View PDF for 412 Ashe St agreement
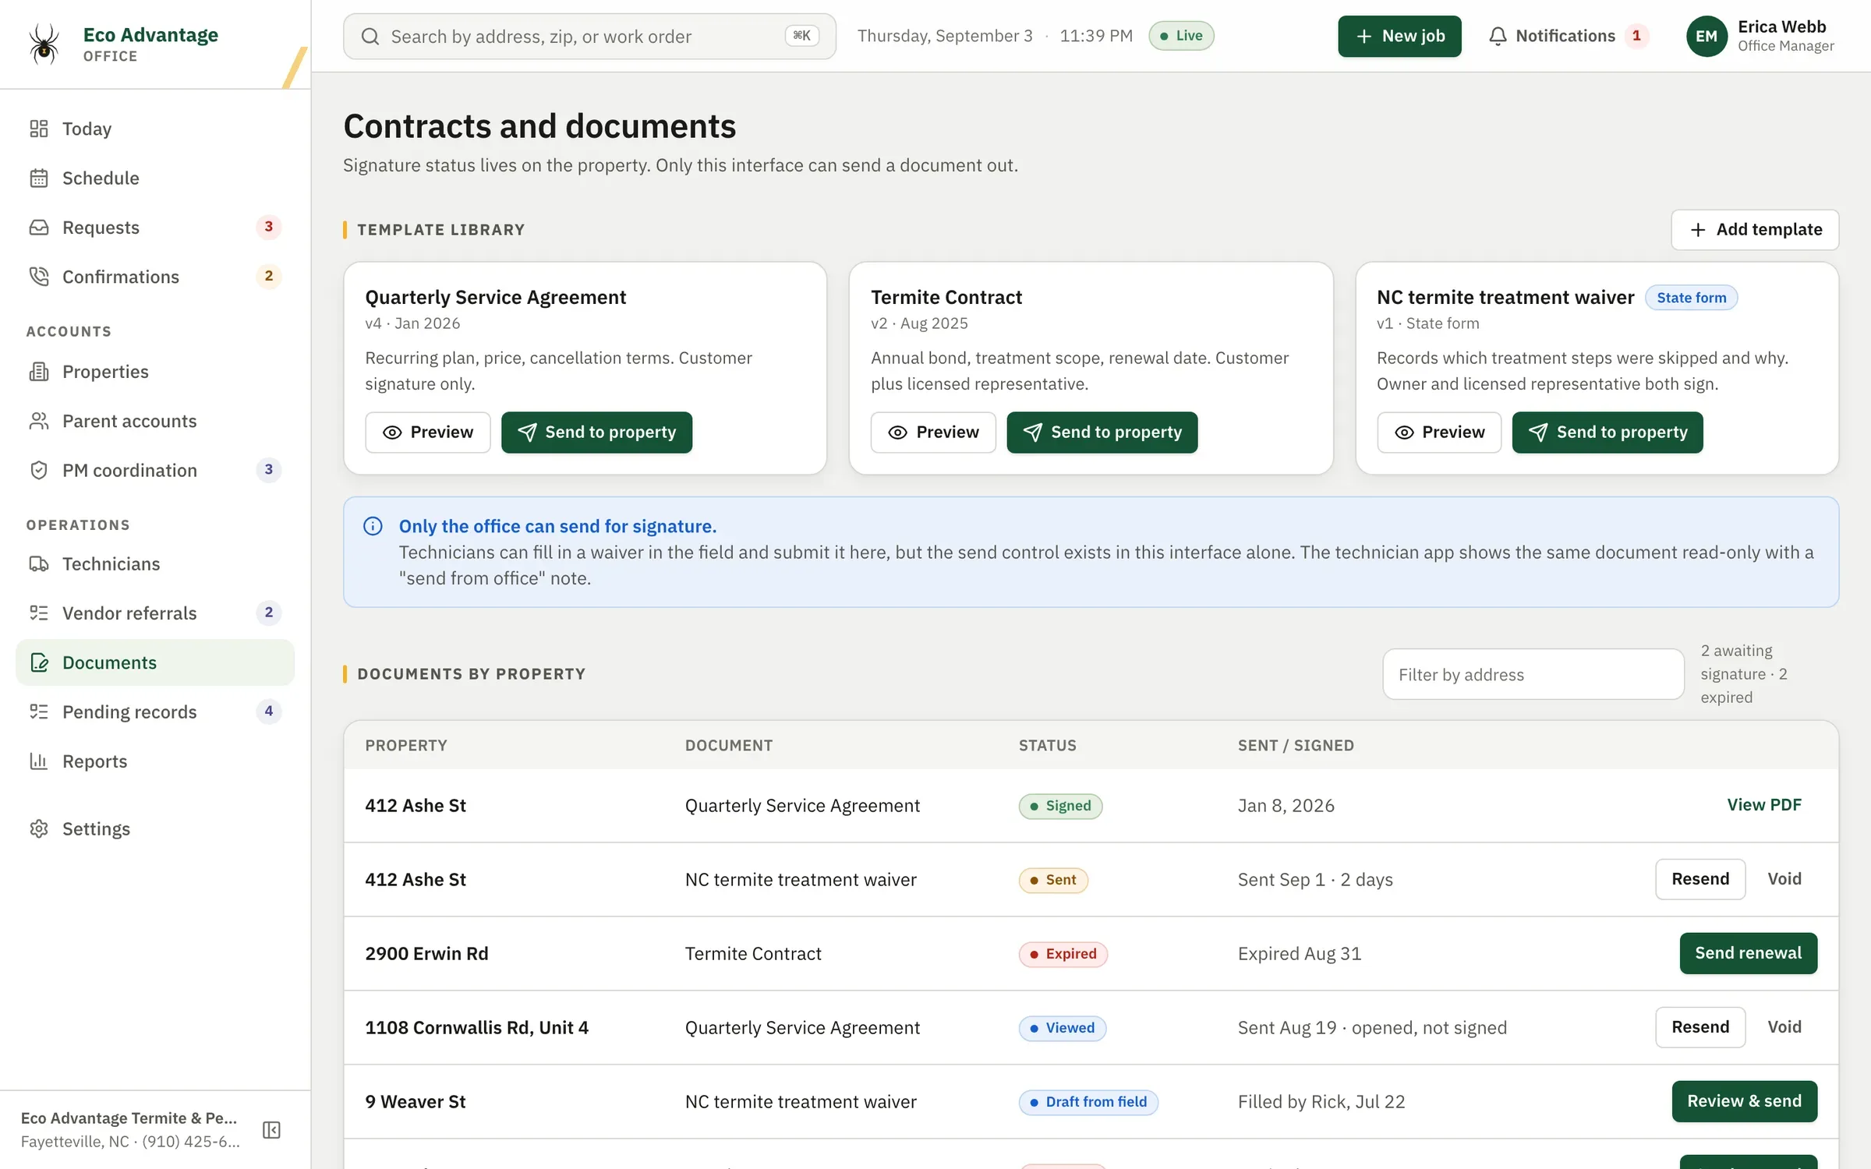Viewport: 1871px width, 1169px height. pyautogui.click(x=1764, y=805)
